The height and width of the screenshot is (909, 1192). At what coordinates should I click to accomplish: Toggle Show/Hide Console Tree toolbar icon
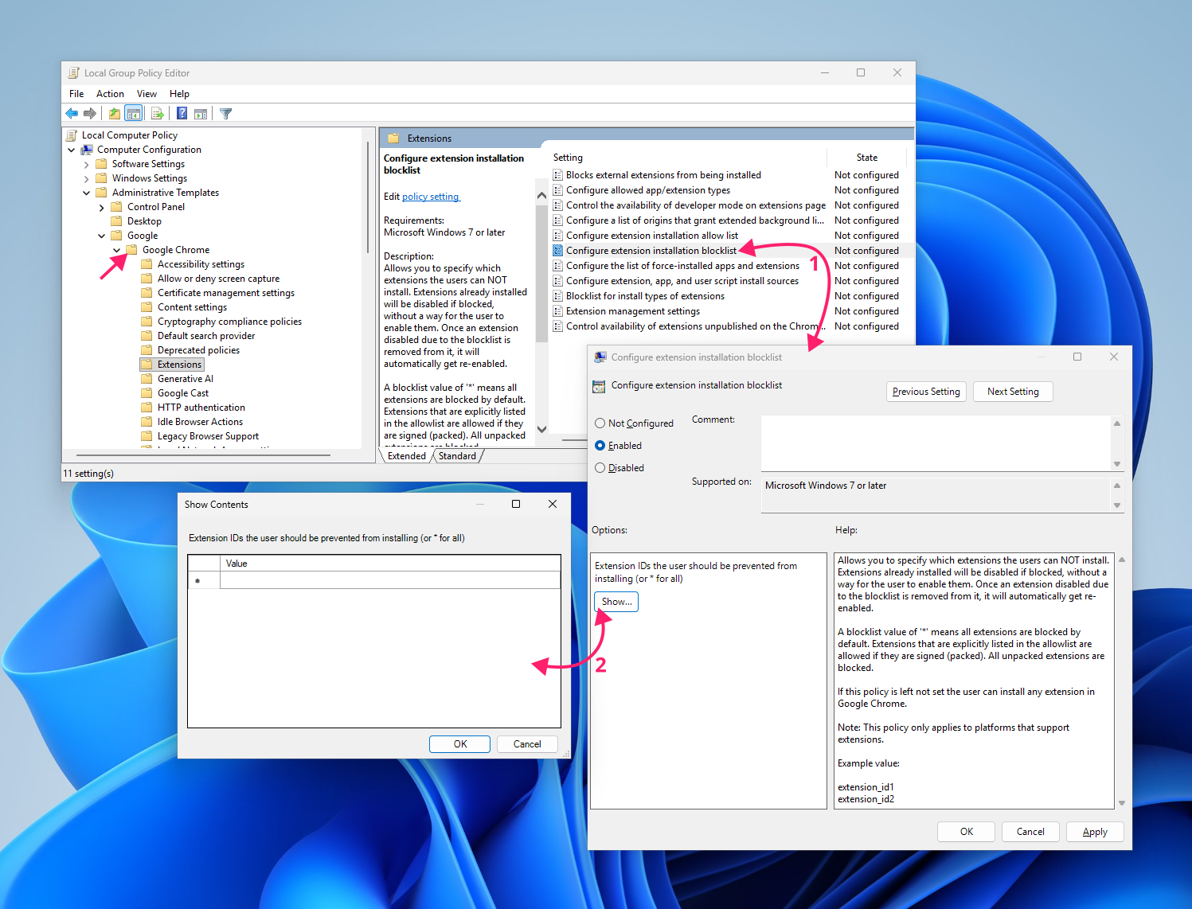[134, 114]
